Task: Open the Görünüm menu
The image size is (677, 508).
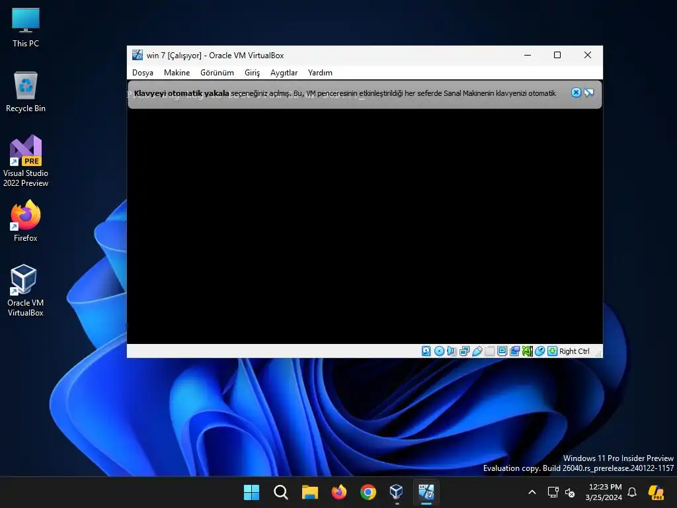Action: coord(217,73)
